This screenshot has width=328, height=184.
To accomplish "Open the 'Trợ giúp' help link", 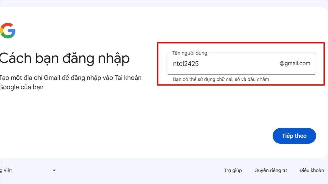I will (x=233, y=170).
